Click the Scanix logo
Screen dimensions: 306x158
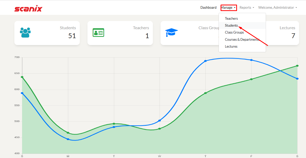pos(28,8)
